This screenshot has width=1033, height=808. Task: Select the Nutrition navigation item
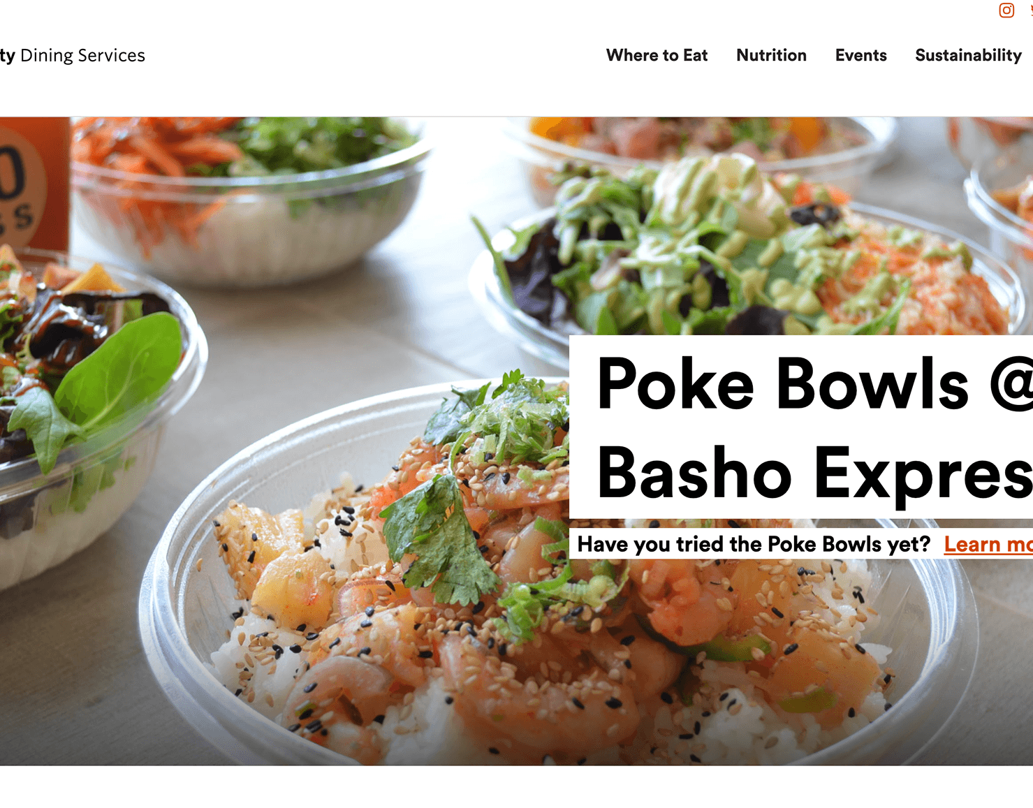(x=771, y=55)
